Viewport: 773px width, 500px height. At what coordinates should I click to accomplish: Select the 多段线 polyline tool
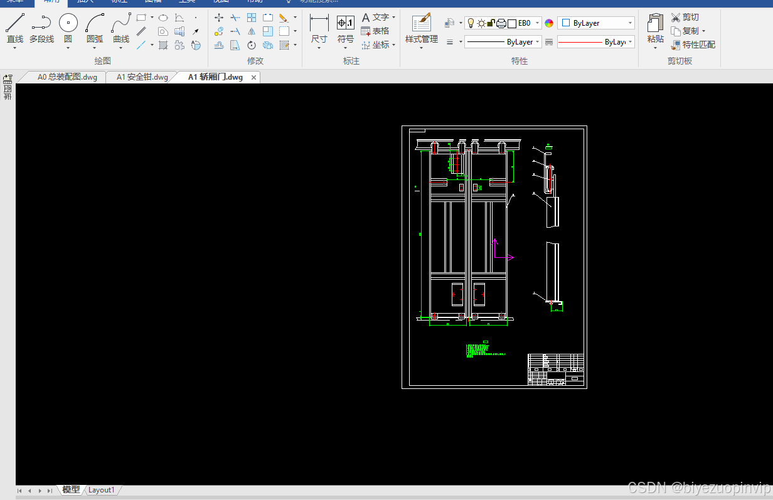41,29
